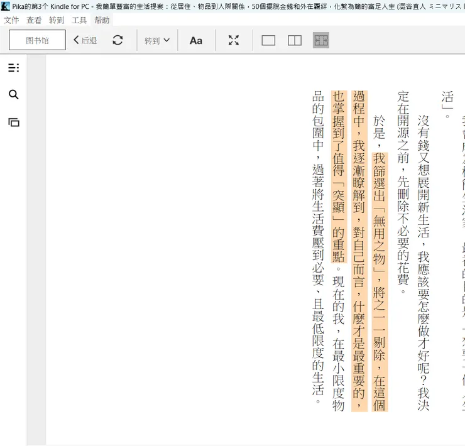Viewport: 465px width, 446px height.
Task: Click the line starting 沒有錢又想展開新生活
Action: click(423, 263)
